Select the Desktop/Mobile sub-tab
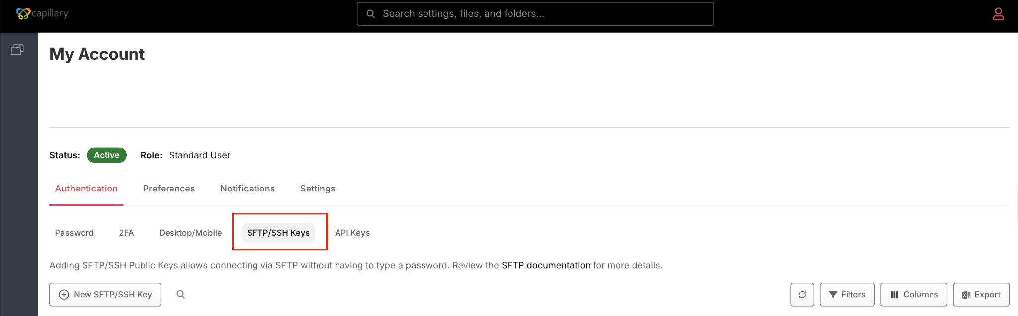 click(x=190, y=233)
